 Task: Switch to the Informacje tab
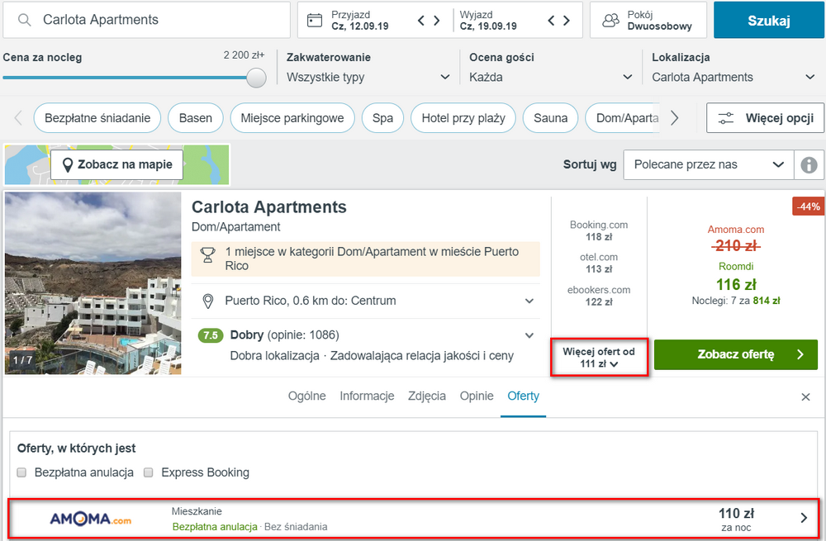pos(368,396)
